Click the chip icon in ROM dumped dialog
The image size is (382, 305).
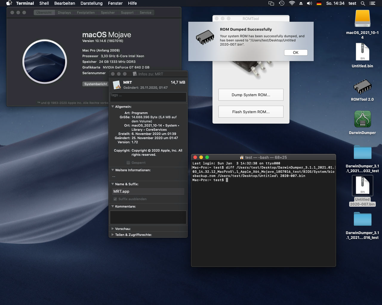click(x=205, y=37)
